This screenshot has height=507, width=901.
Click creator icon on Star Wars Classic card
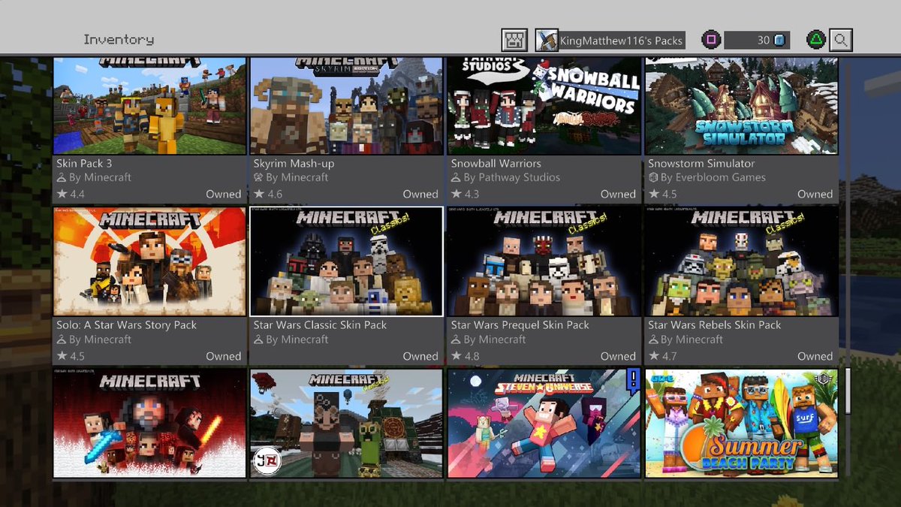258,340
